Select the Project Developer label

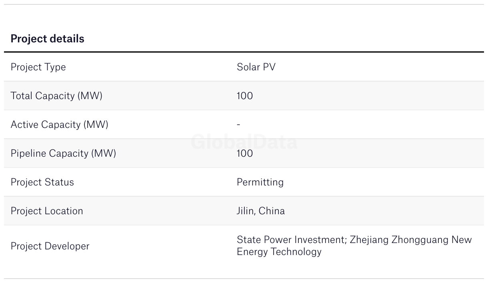point(50,246)
